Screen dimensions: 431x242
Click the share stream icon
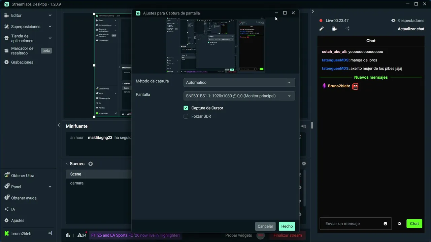[x=347, y=29]
